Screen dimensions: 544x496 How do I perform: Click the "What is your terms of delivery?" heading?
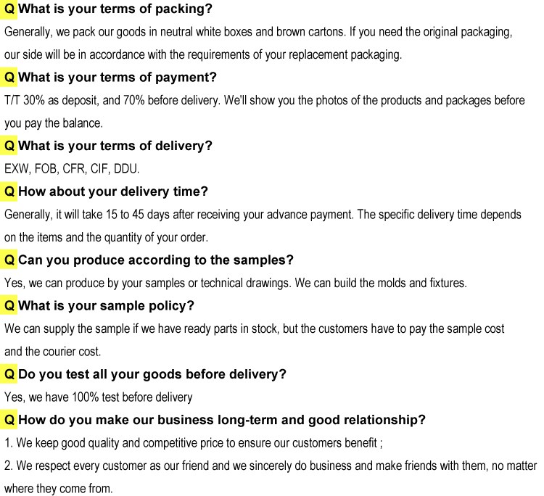point(115,145)
